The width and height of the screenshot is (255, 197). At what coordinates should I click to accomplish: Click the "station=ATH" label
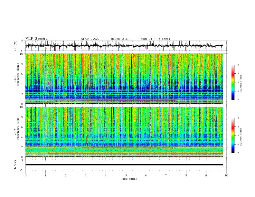coord(119,39)
